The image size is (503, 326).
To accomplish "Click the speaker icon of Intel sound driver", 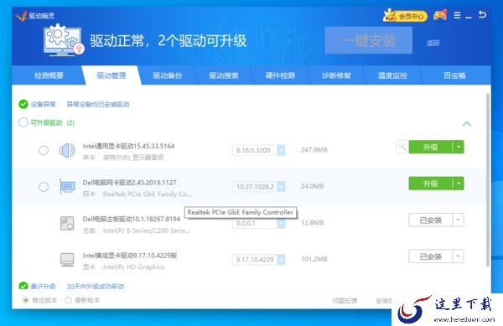I will (67, 150).
